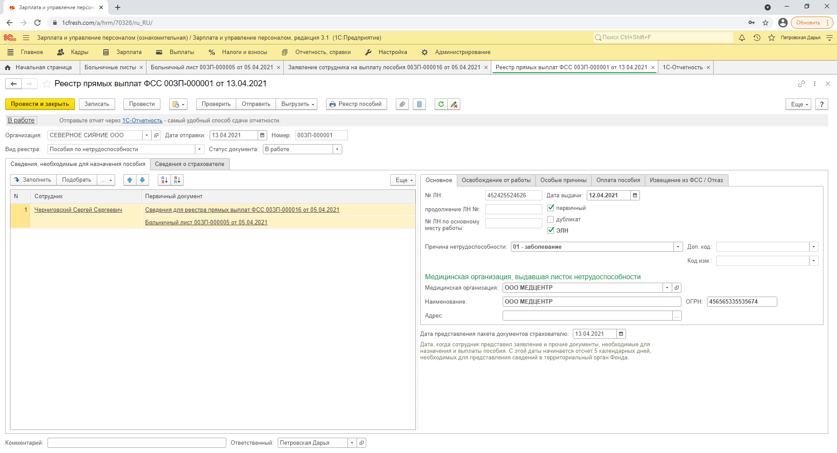The width and height of the screenshot is (837, 453).
Task: Open Сведения о страхователе tab
Action: (x=189, y=164)
